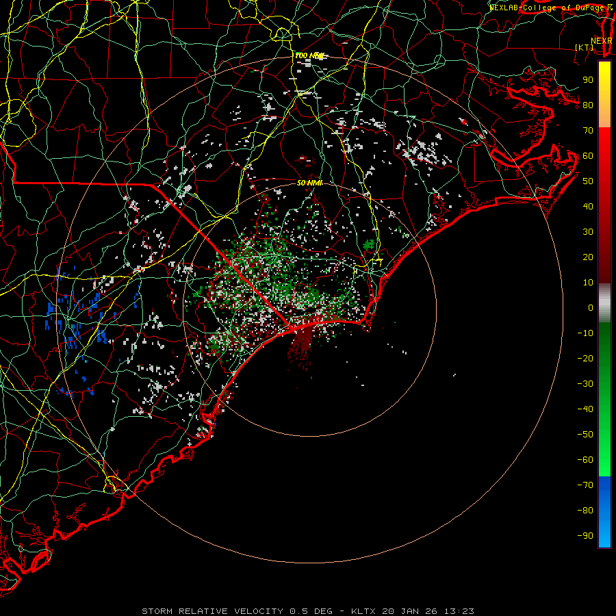Click the [KT] units label above the scale

(585, 47)
